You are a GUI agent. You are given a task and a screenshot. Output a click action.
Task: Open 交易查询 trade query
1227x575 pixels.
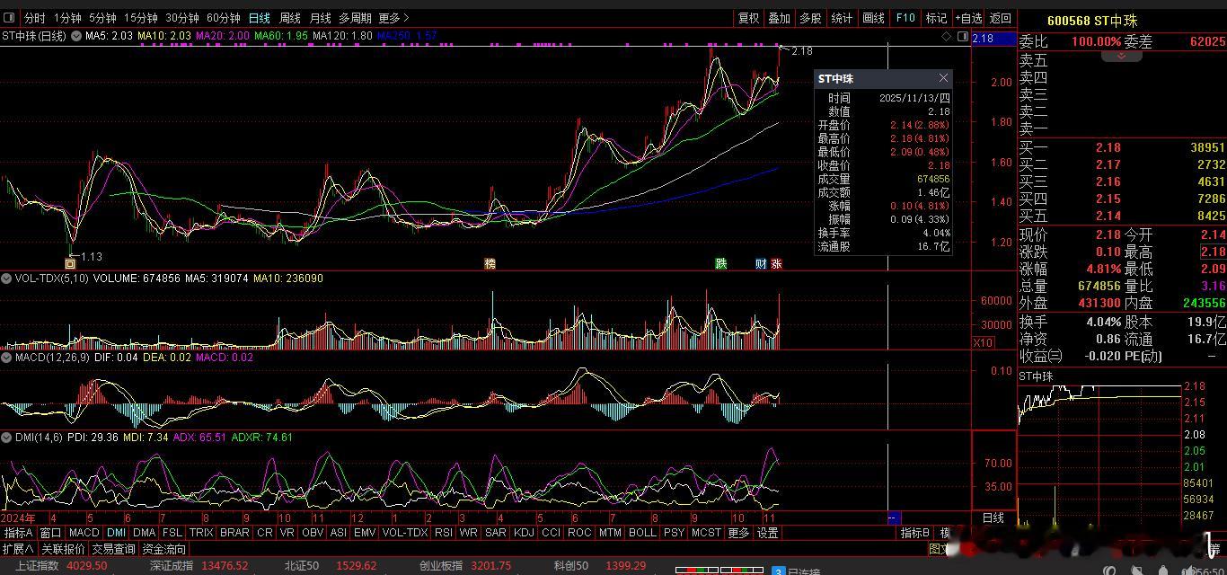point(114,549)
